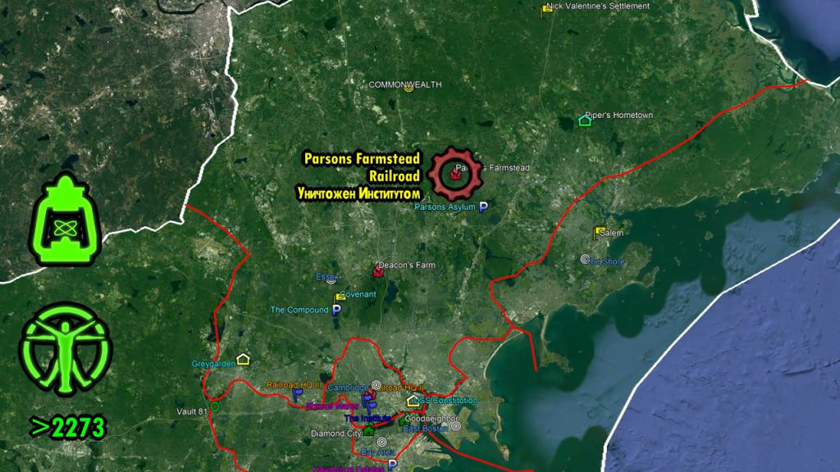Click the Deacon's Farm red marker
Viewport: 840px width, 472px height.
(378, 270)
